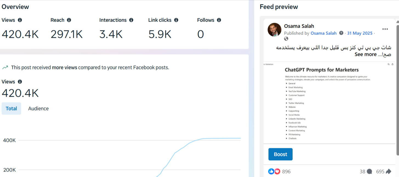Viewport: 399px width, 177px height.
Task: Click the 5.9K Link clicks value
Action: (160, 34)
